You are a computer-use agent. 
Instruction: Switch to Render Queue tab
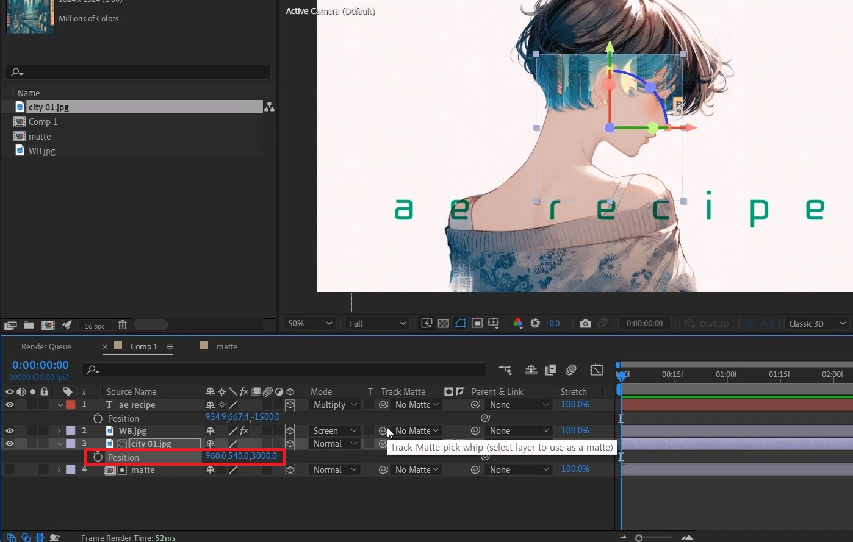(x=46, y=346)
